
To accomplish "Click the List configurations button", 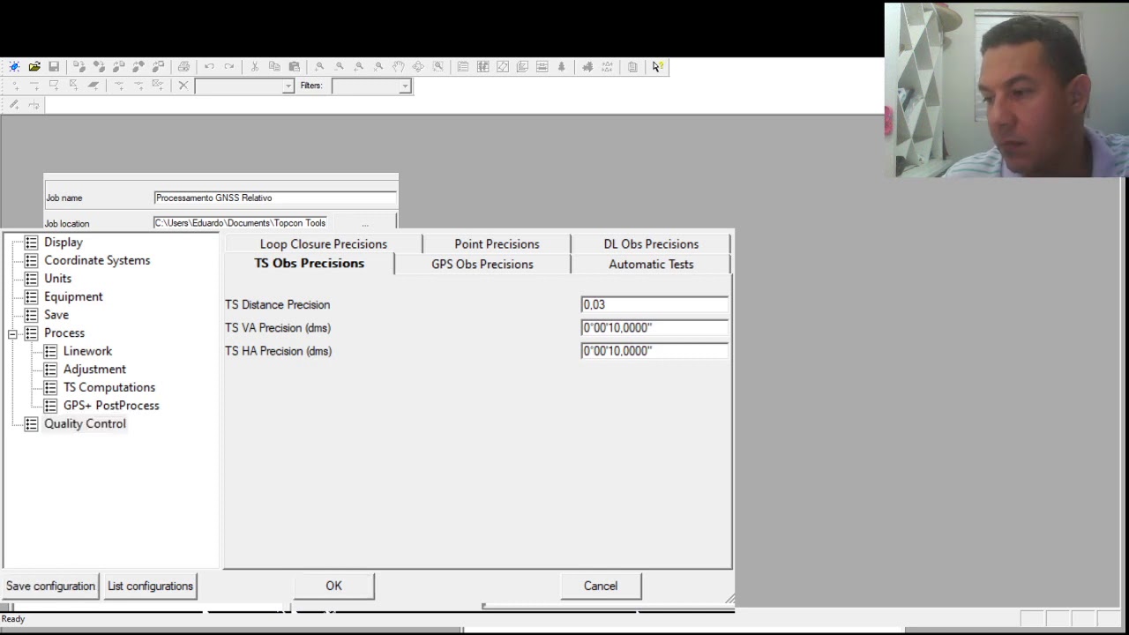I will click(x=150, y=586).
